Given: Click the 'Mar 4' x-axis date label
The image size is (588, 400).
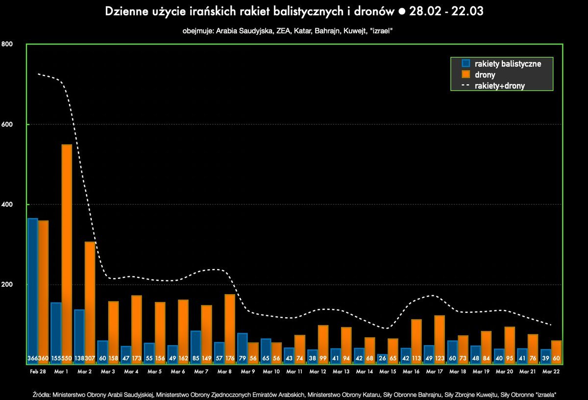Looking at the screenshot, I should [x=131, y=372].
